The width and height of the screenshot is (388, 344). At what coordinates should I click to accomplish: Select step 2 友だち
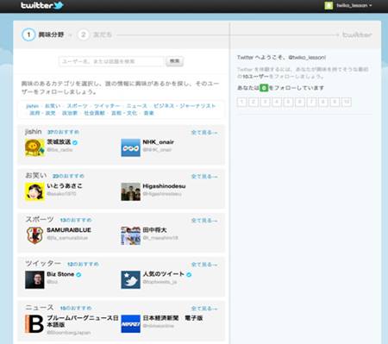click(x=95, y=34)
